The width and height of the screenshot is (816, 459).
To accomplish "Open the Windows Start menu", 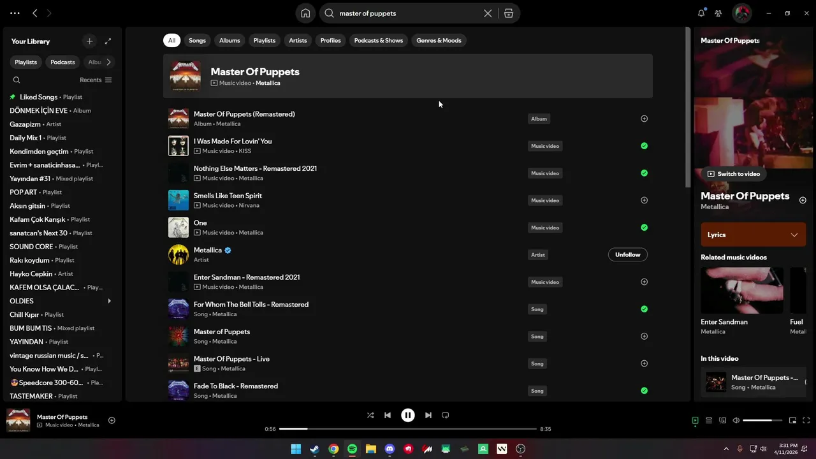I will tap(296, 449).
